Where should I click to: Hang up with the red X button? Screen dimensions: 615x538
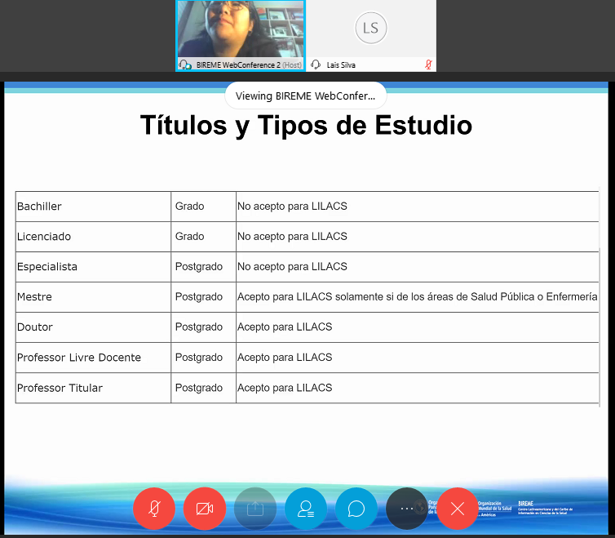(x=458, y=509)
